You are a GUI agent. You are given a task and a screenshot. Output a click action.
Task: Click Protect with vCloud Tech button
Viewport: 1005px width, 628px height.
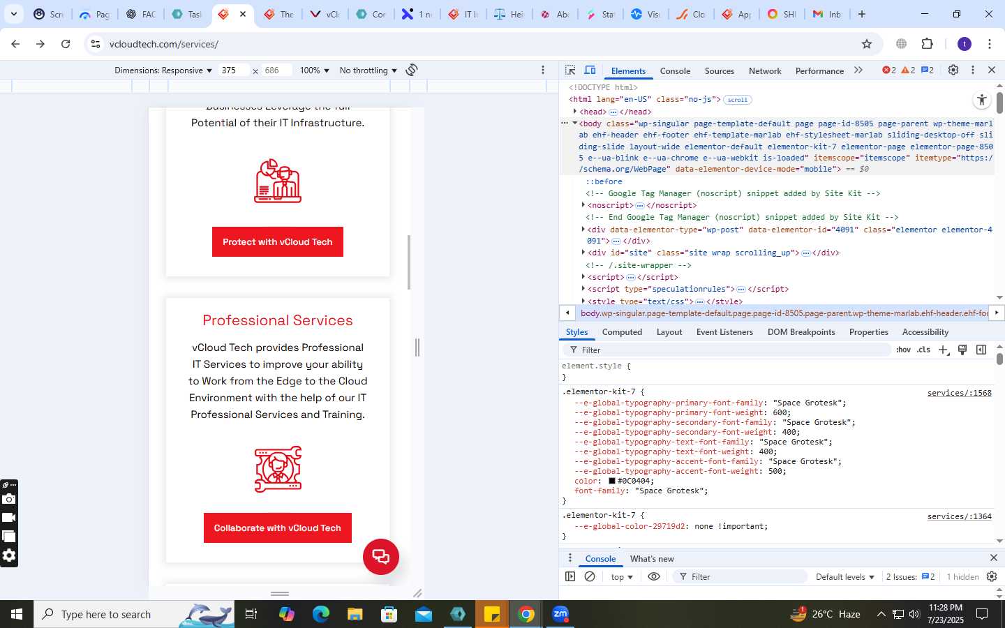[278, 242]
